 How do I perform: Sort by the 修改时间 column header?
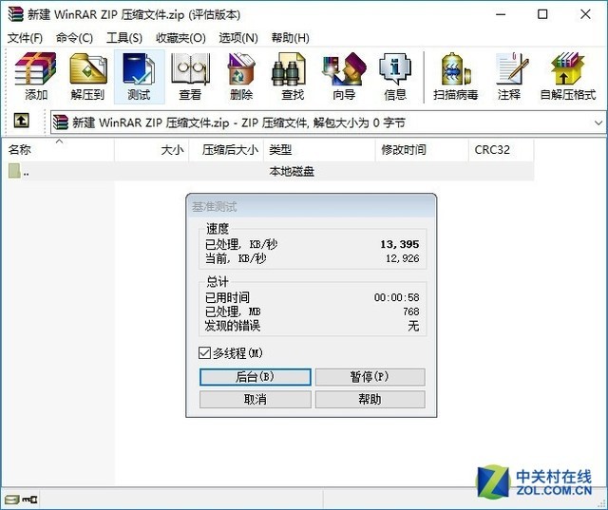[422, 150]
